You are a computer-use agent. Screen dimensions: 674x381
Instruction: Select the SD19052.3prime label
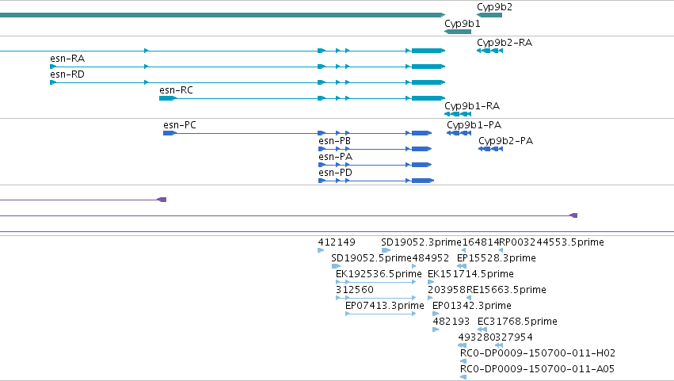point(421,242)
